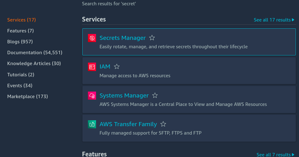Expand all 17 services results
This screenshot has height=157, width=299.
click(x=274, y=20)
